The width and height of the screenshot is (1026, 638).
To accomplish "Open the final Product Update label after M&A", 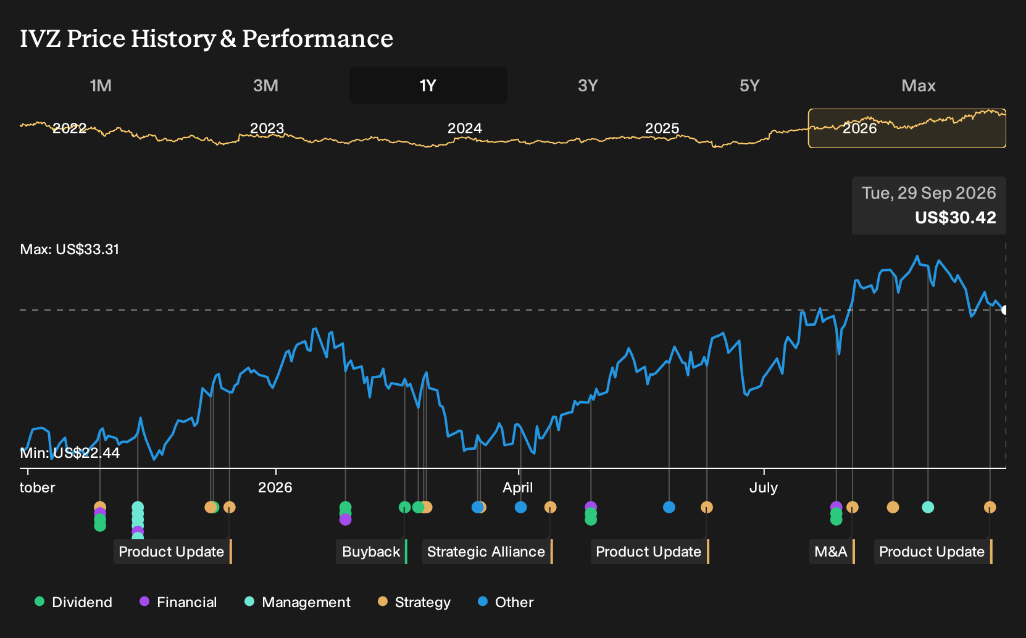I will pyautogui.click(x=933, y=552).
